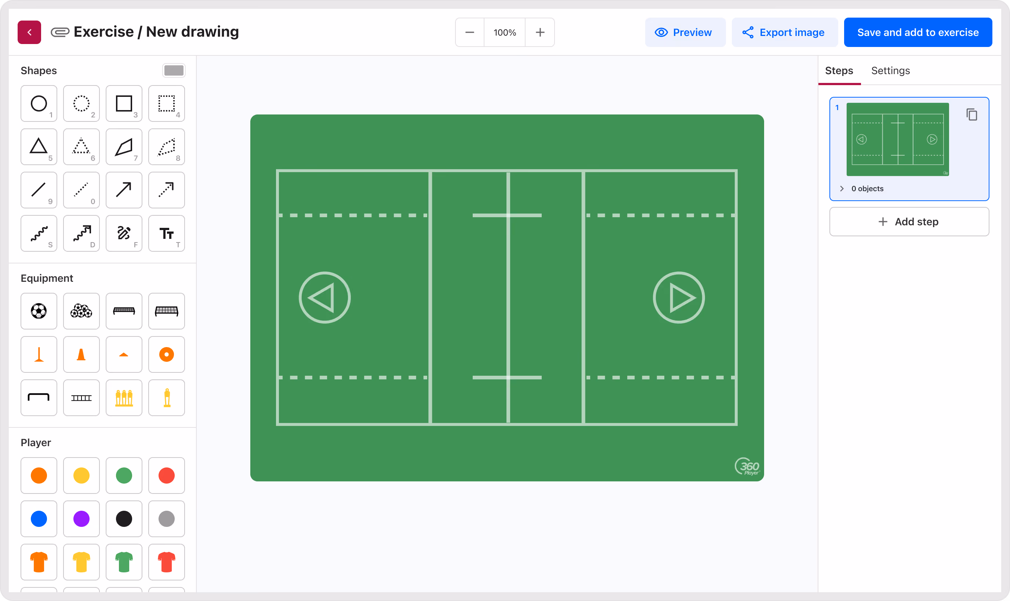Duplicate step 1 with the copy icon
This screenshot has height=601, width=1010.
(x=971, y=114)
